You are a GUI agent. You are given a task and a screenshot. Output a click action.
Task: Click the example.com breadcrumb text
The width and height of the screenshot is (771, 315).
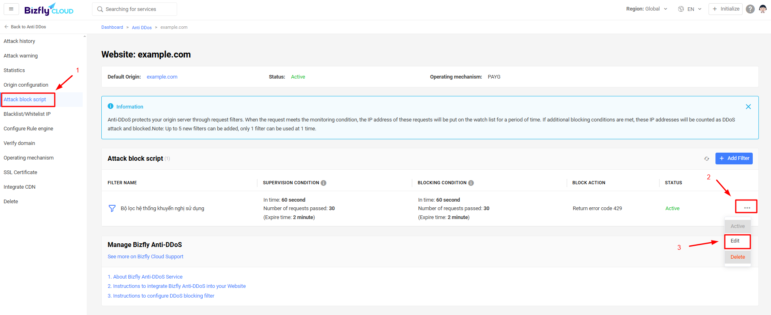click(x=174, y=27)
